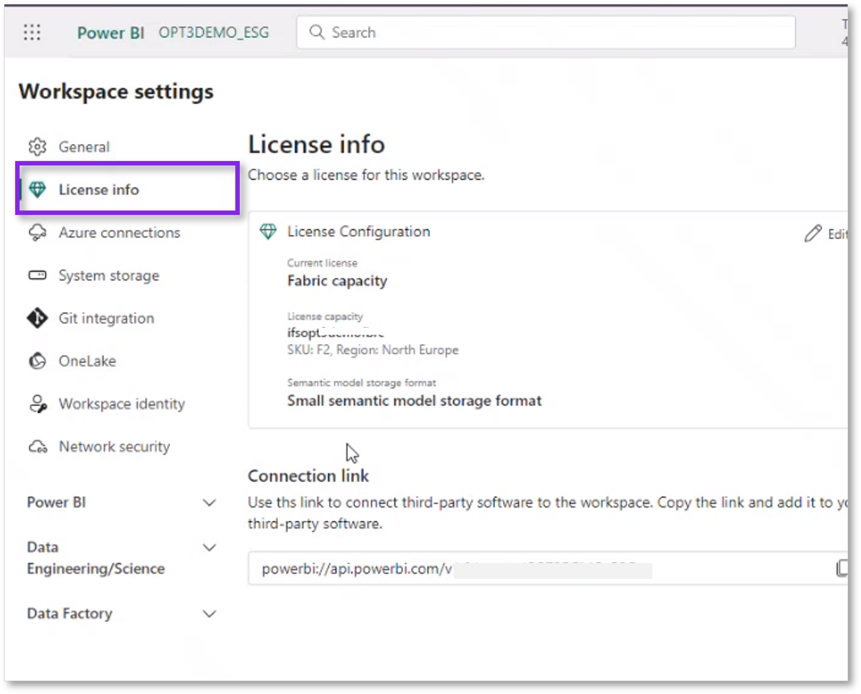This screenshot has height=694, width=861.
Task: Click the Fabric capacity license text
Action: (337, 281)
